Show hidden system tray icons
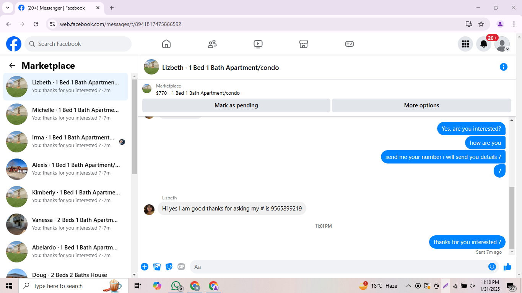522x293 pixels. pyautogui.click(x=408, y=286)
